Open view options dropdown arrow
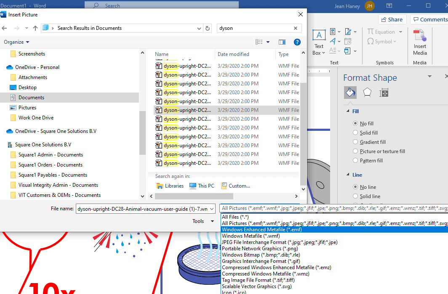The height and width of the screenshot is (294, 448). coord(268,42)
